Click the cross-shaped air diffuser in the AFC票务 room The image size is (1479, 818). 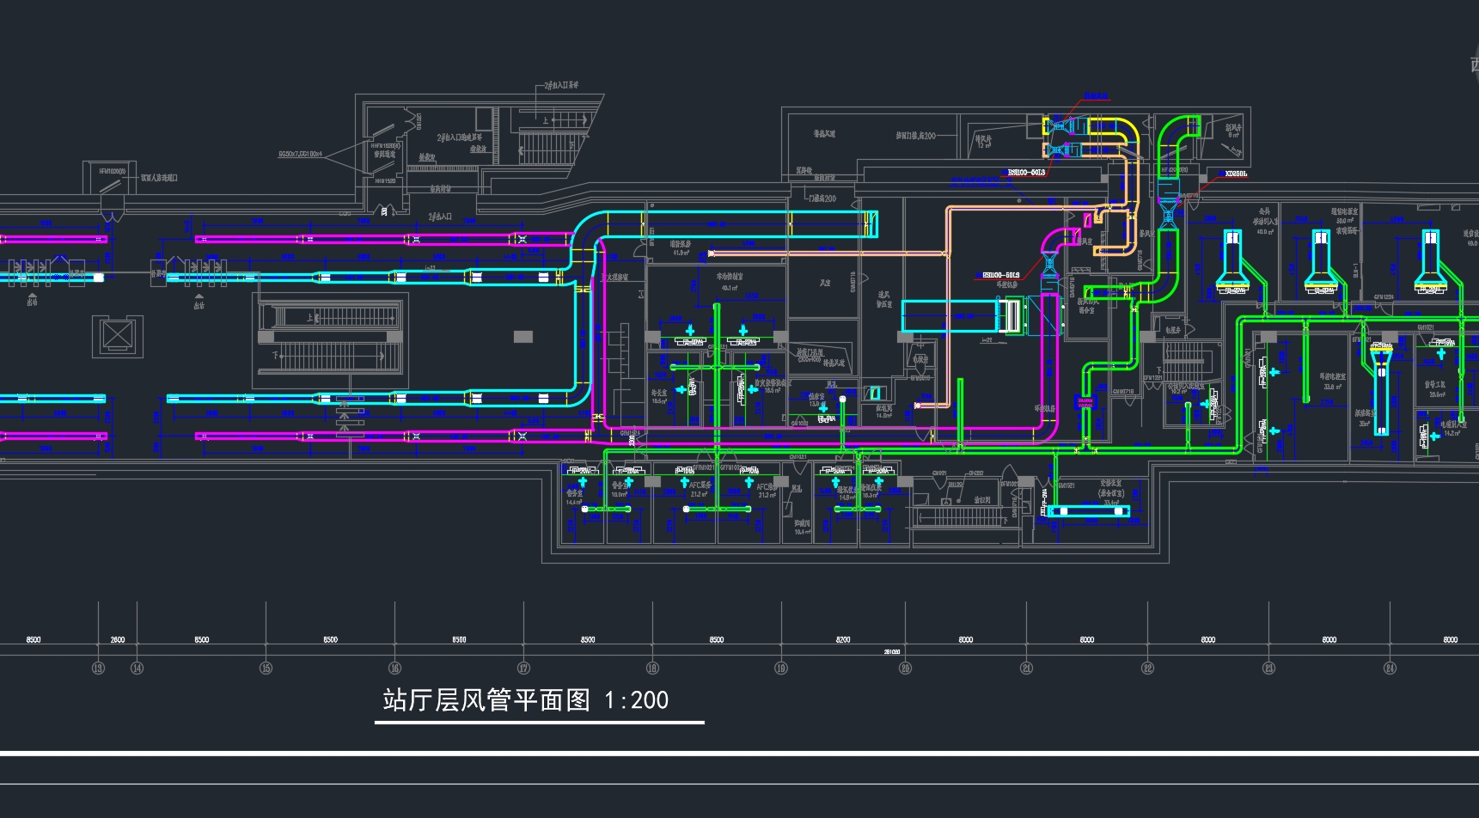[684, 483]
